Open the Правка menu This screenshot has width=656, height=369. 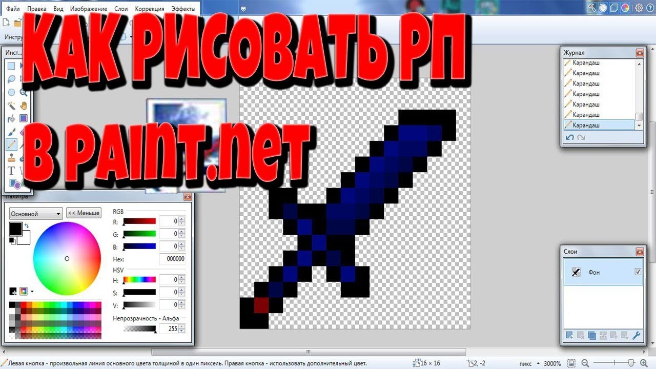coord(36,9)
